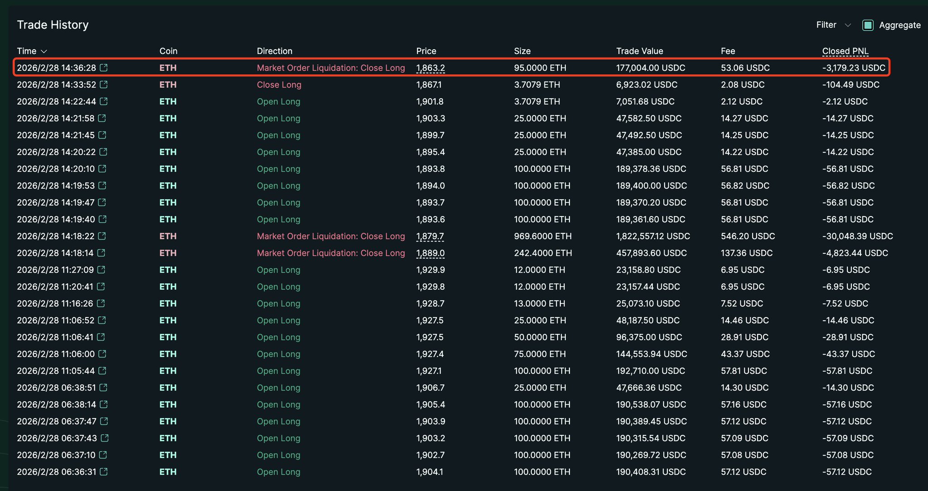928x491 pixels.
Task: Open explorer link for 11:05:44 trade
Action: pos(102,371)
